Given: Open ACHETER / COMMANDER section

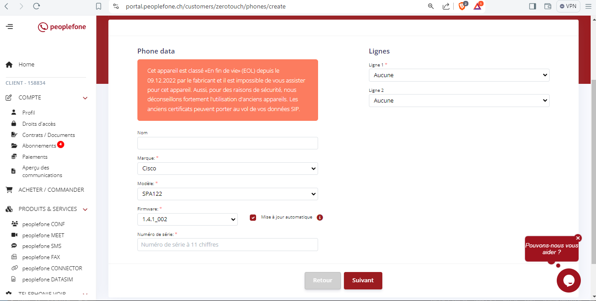Looking at the screenshot, I should click(x=51, y=190).
